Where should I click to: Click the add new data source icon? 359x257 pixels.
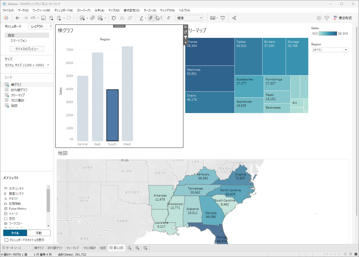51,18
